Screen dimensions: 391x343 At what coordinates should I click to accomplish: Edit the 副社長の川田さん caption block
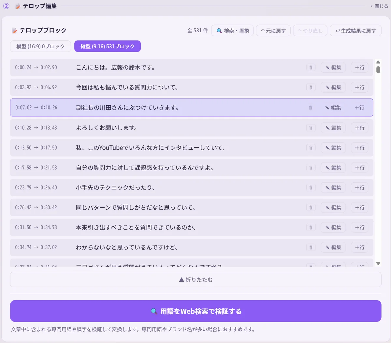pos(333,108)
